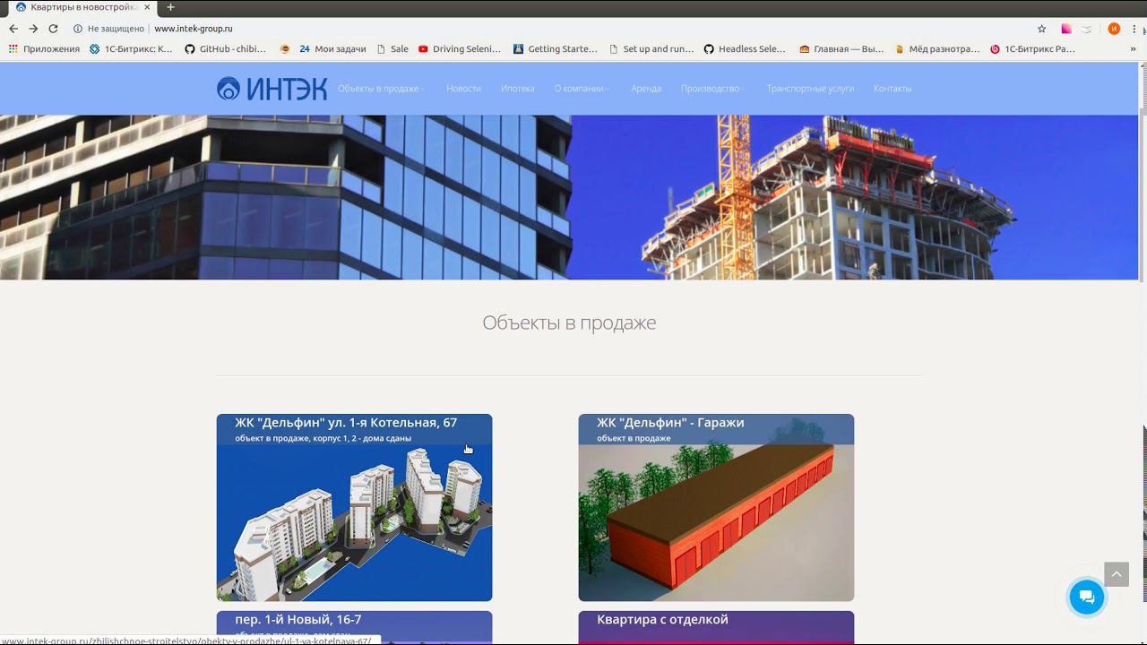Close the Квартиры в новостройках tab
Viewport: 1147px width, 645px height.
pos(146,7)
